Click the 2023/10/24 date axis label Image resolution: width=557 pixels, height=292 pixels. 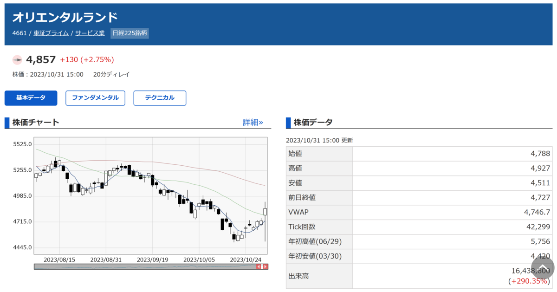click(x=246, y=259)
